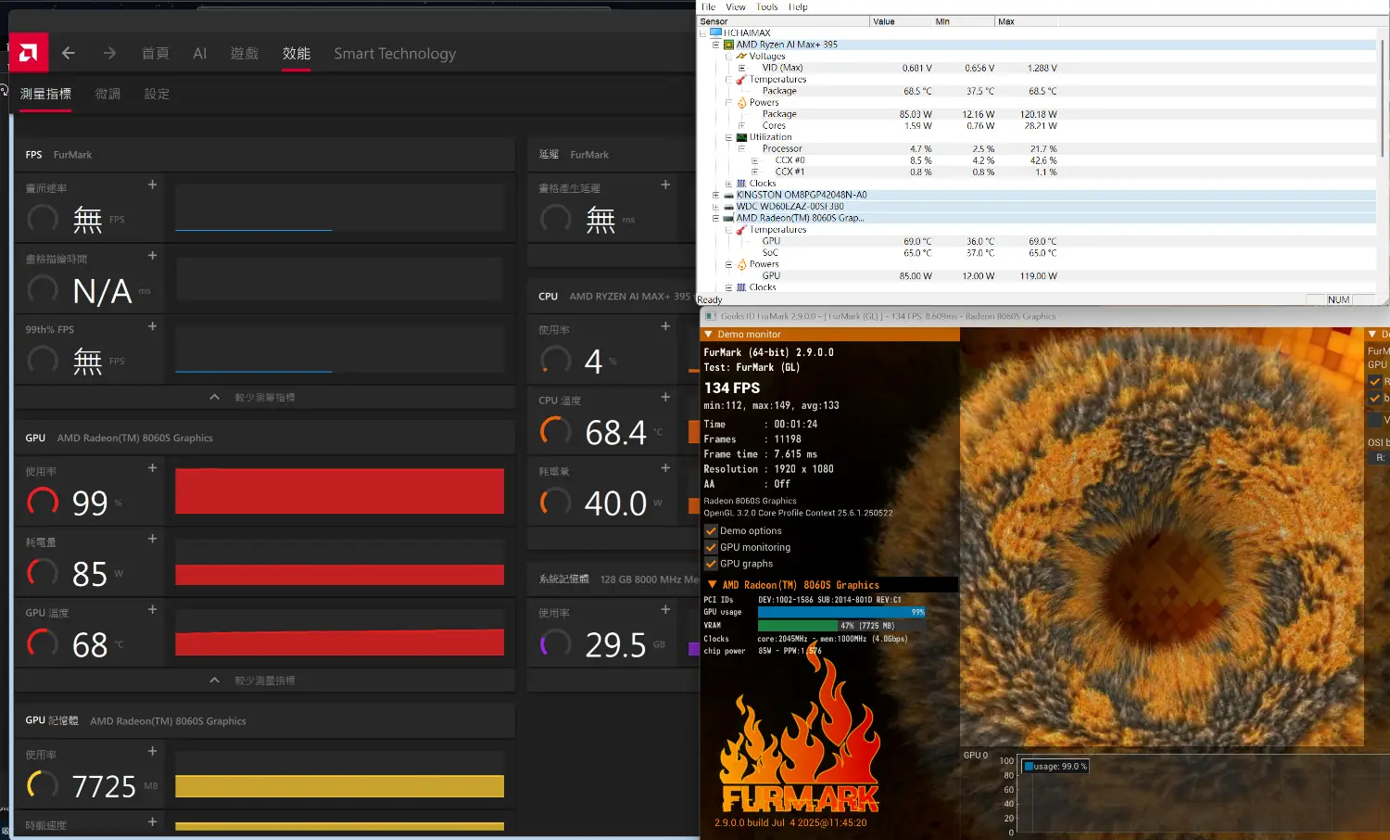Expand the CPU Clocks node under Utilization

click(728, 184)
